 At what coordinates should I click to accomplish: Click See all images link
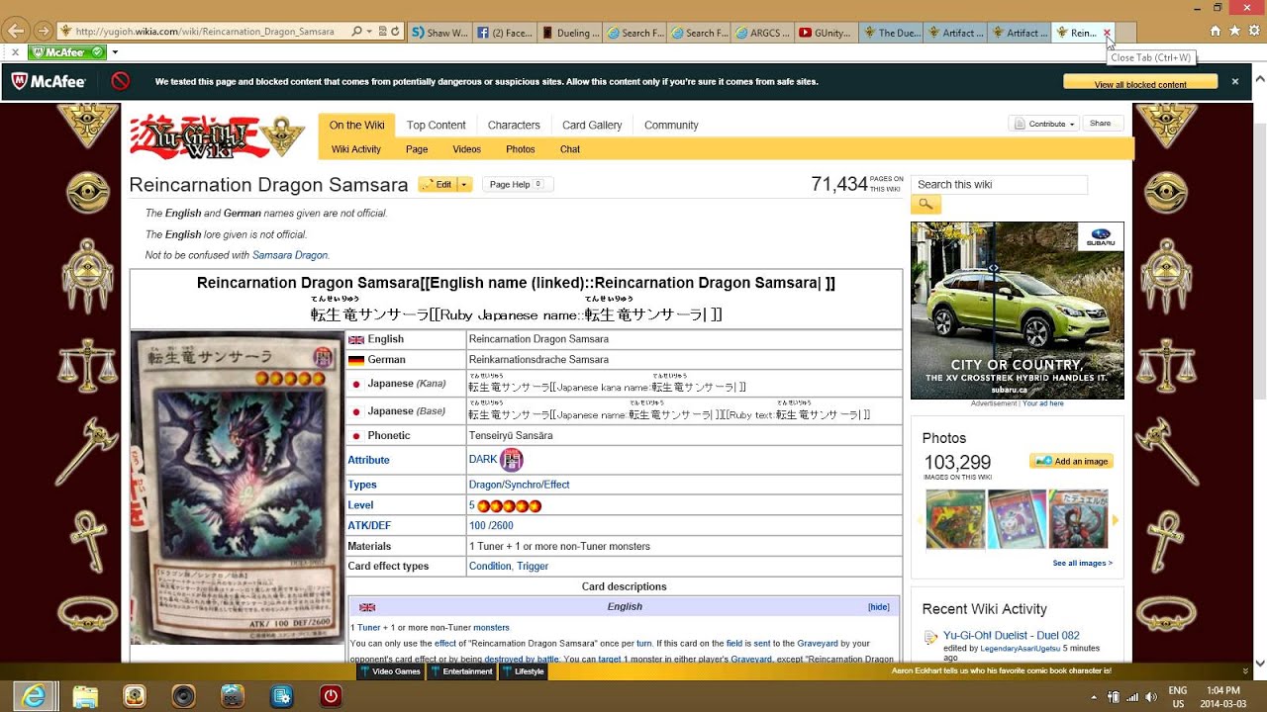1082,563
